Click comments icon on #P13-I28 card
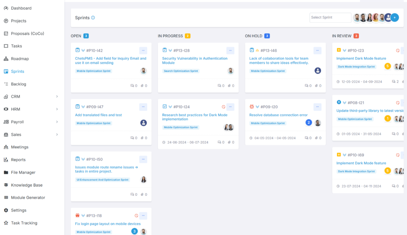This screenshot has width=407, height=235. click(x=219, y=86)
